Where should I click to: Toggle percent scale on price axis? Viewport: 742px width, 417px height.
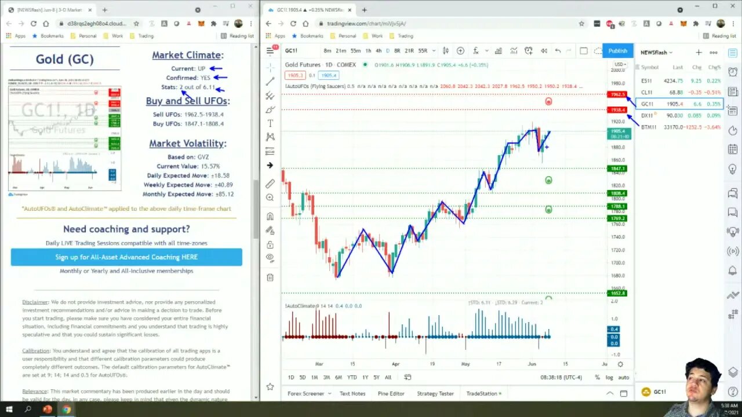pos(598,378)
